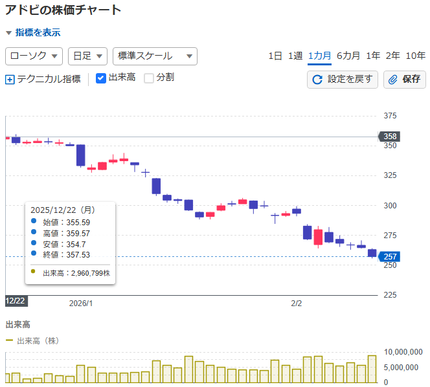Click the 257 current price label

(x=389, y=257)
